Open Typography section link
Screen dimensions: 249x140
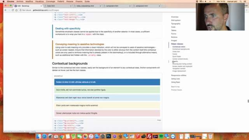point(175,24)
